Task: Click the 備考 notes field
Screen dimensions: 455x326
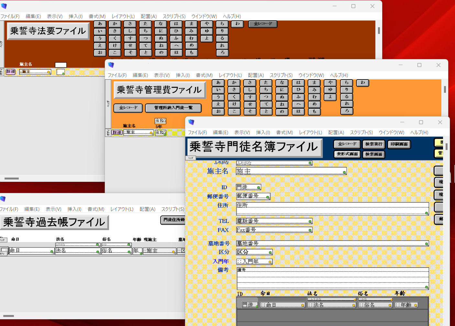Action: click(333, 278)
